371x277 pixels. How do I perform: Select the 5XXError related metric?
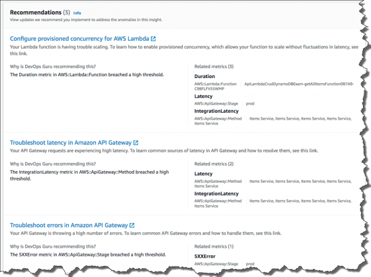click(205, 256)
